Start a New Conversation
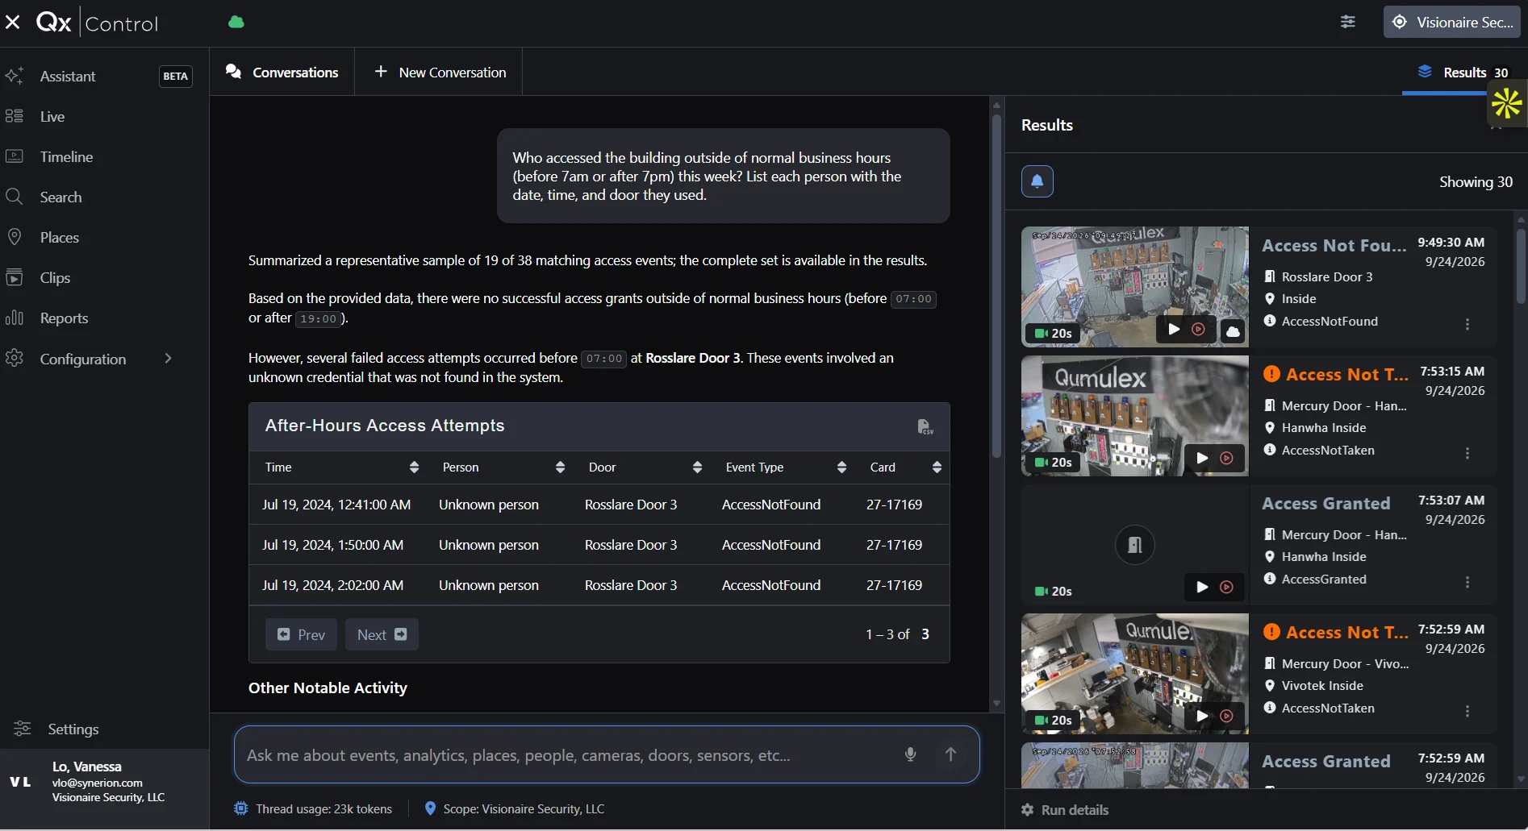This screenshot has width=1528, height=831. click(x=440, y=72)
